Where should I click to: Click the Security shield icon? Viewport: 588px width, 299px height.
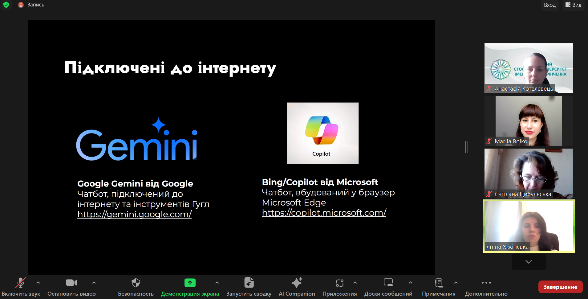pos(136,283)
